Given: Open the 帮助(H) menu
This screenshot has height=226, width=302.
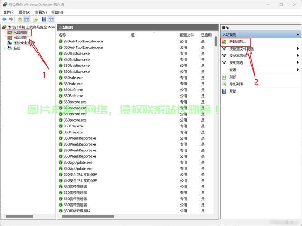Looking at the screenshot, I should point(57,12).
